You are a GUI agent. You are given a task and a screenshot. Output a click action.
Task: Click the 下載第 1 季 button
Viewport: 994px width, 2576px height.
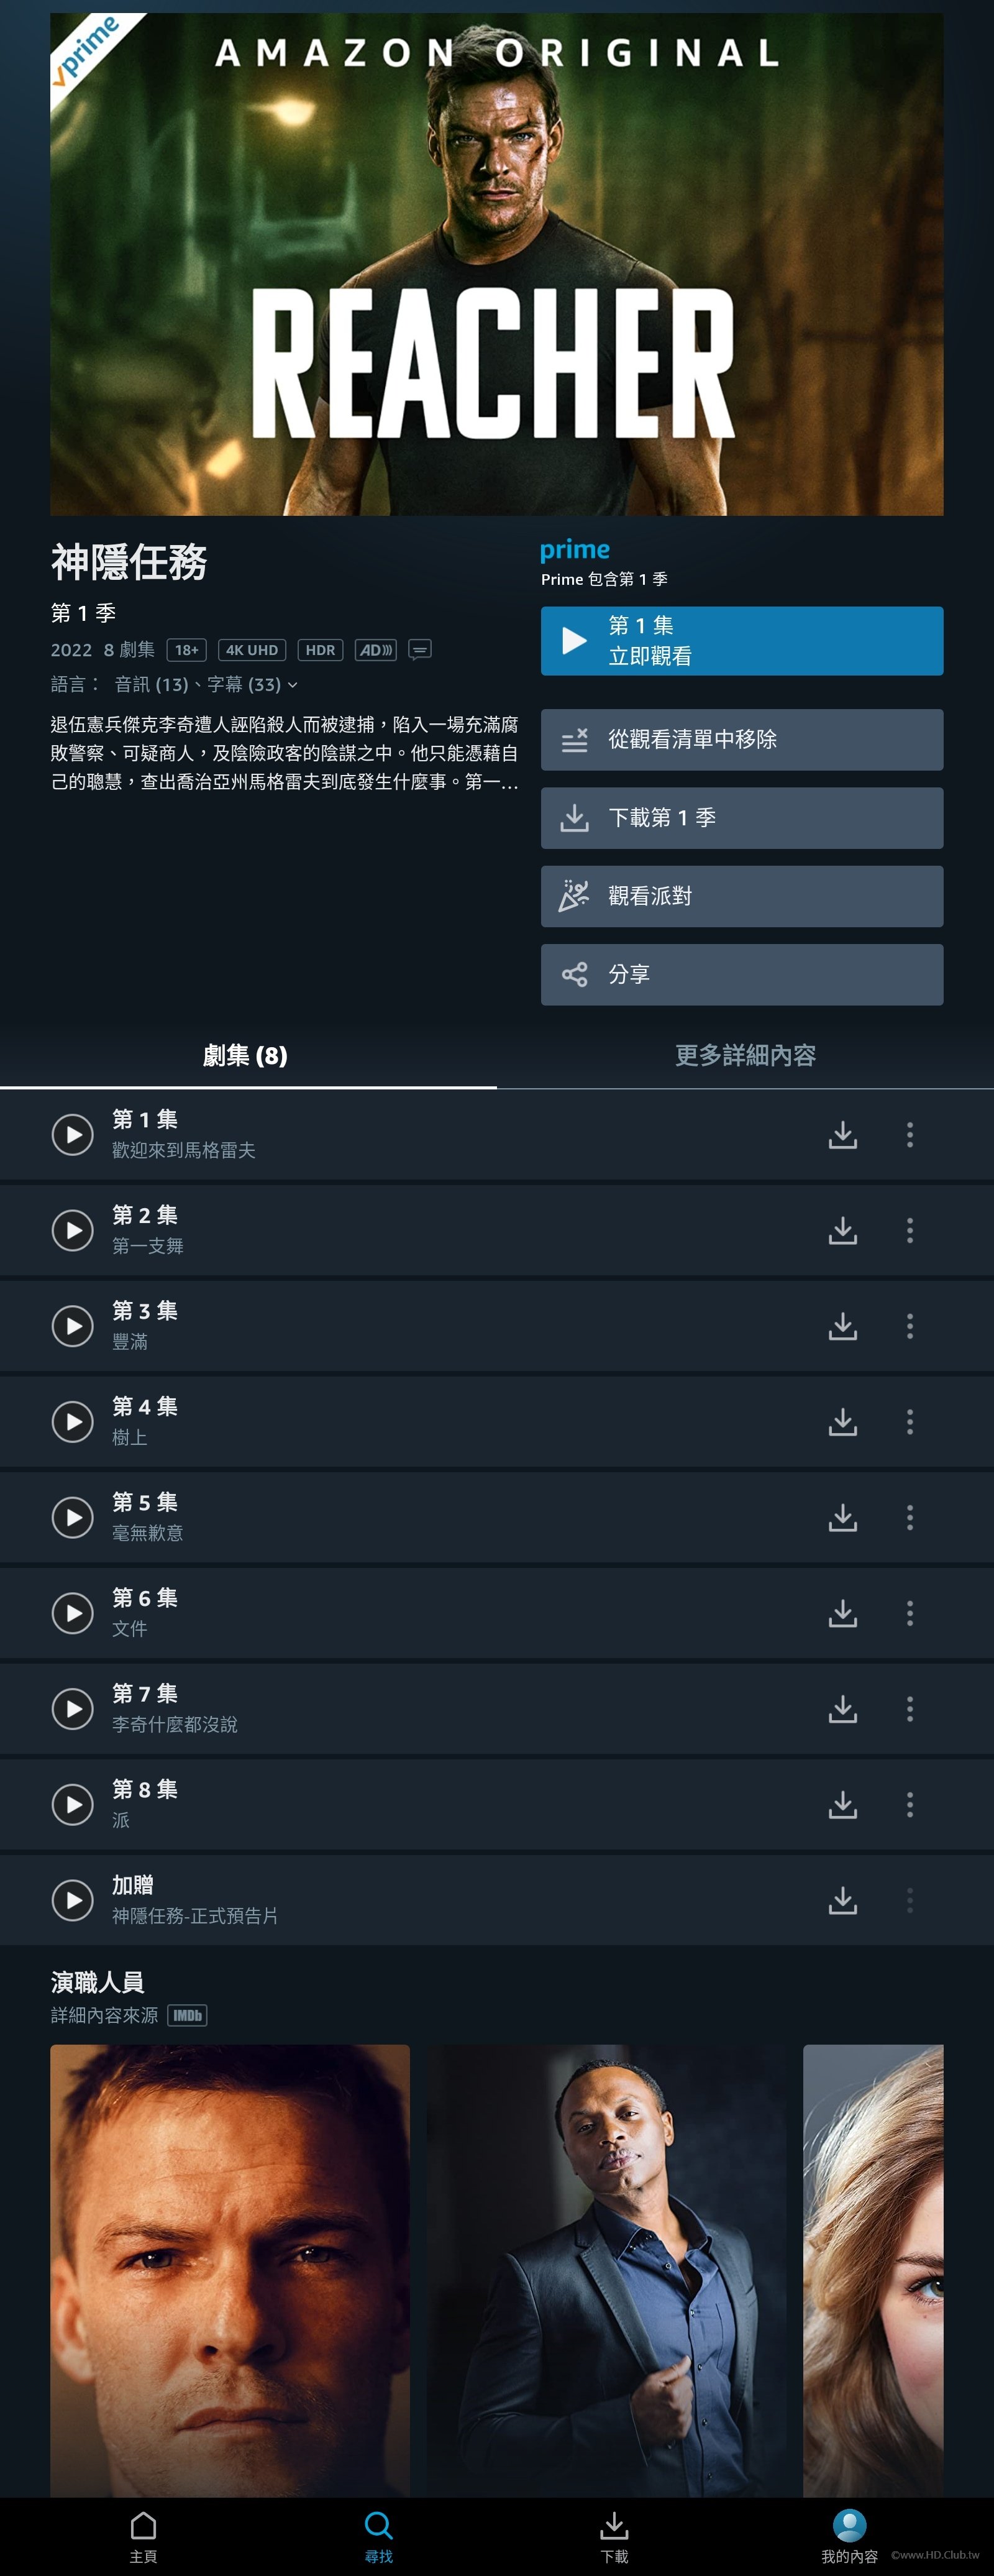tap(741, 818)
